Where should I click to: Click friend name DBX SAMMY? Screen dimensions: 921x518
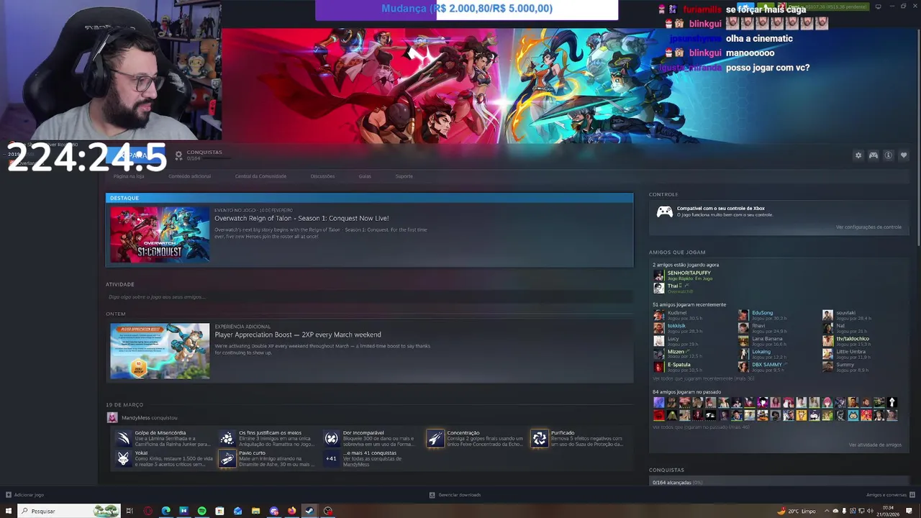coord(767,365)
